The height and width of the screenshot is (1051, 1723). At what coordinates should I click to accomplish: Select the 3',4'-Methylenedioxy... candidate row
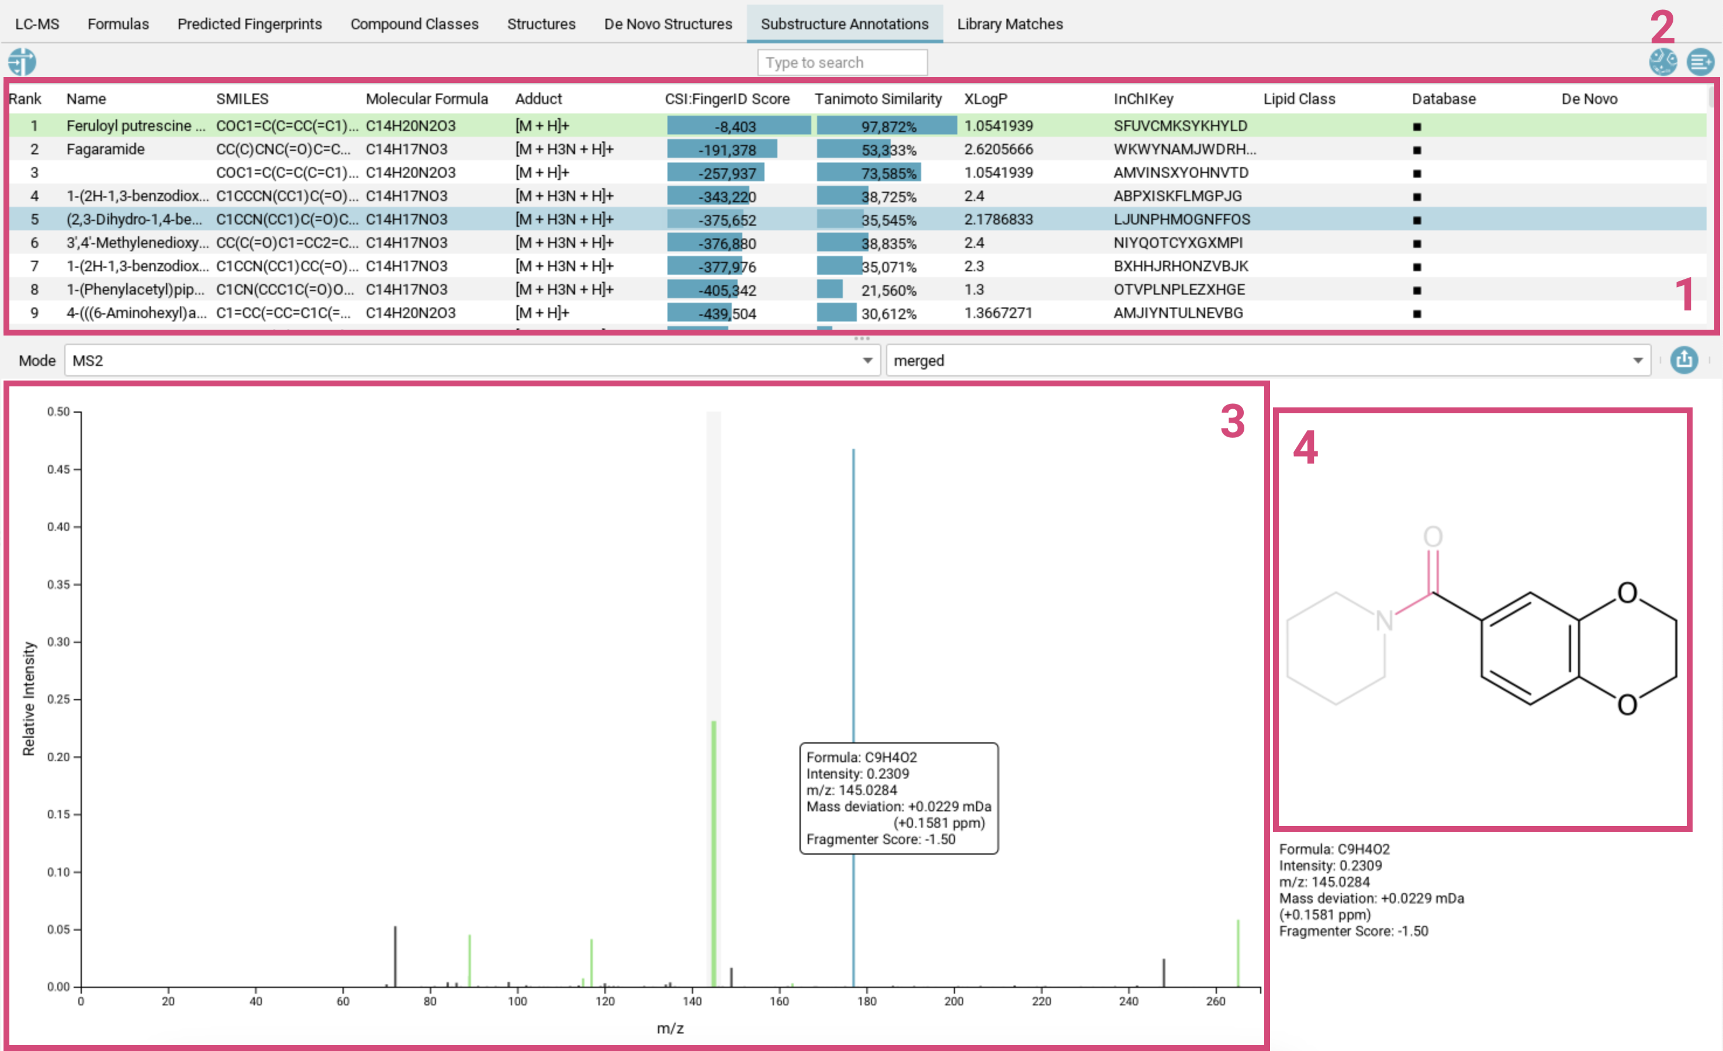pyautogui.click(x=857, y=243)
